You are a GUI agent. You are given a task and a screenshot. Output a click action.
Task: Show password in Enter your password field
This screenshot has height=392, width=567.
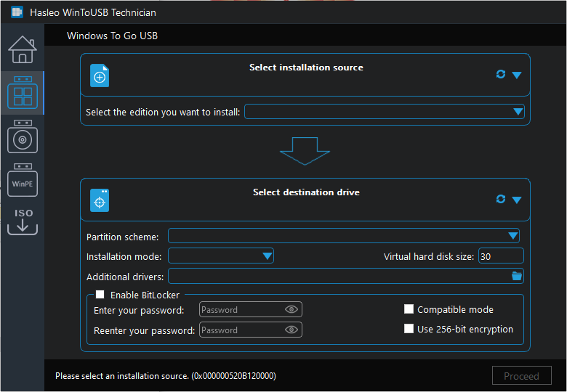(291, 309)
